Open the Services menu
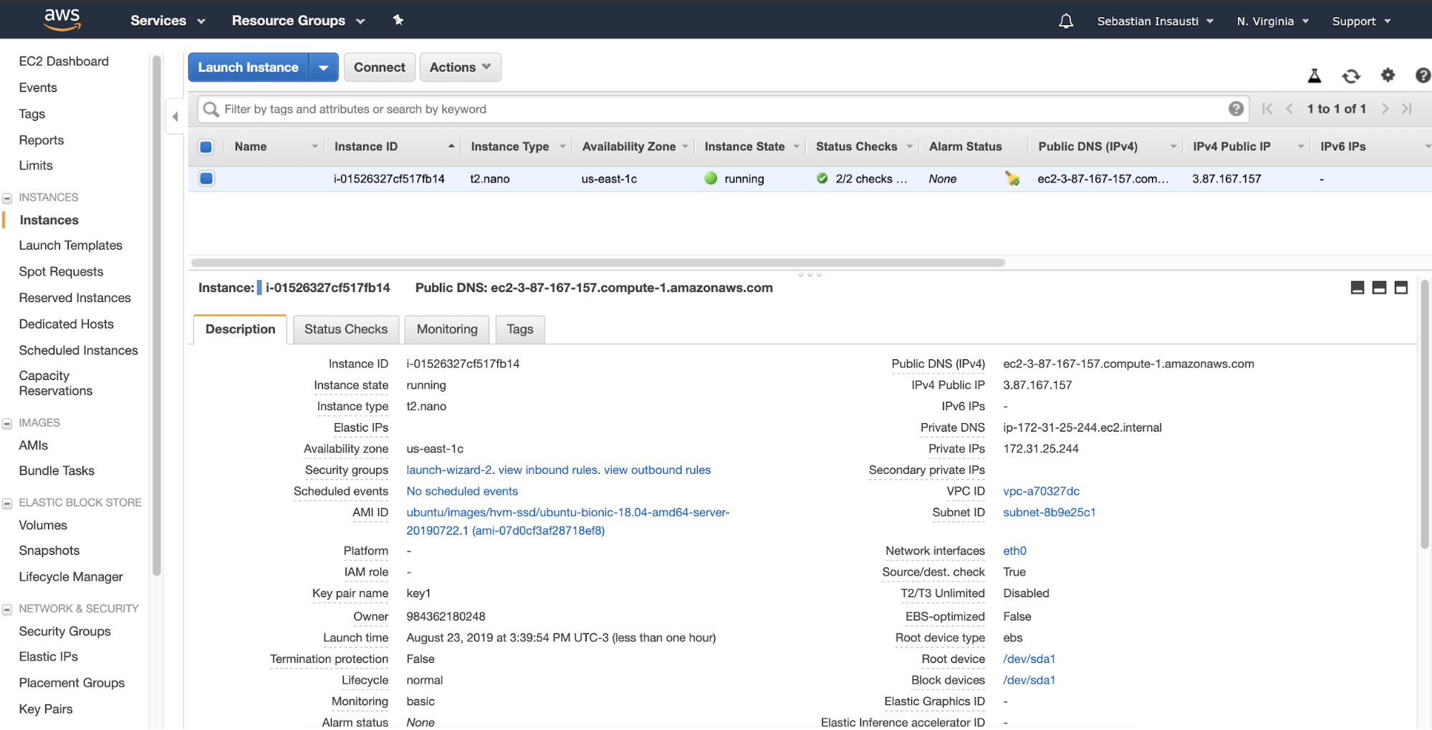Image resolution: width=1432 pixels, height=730 pixels. coord(168,21)
